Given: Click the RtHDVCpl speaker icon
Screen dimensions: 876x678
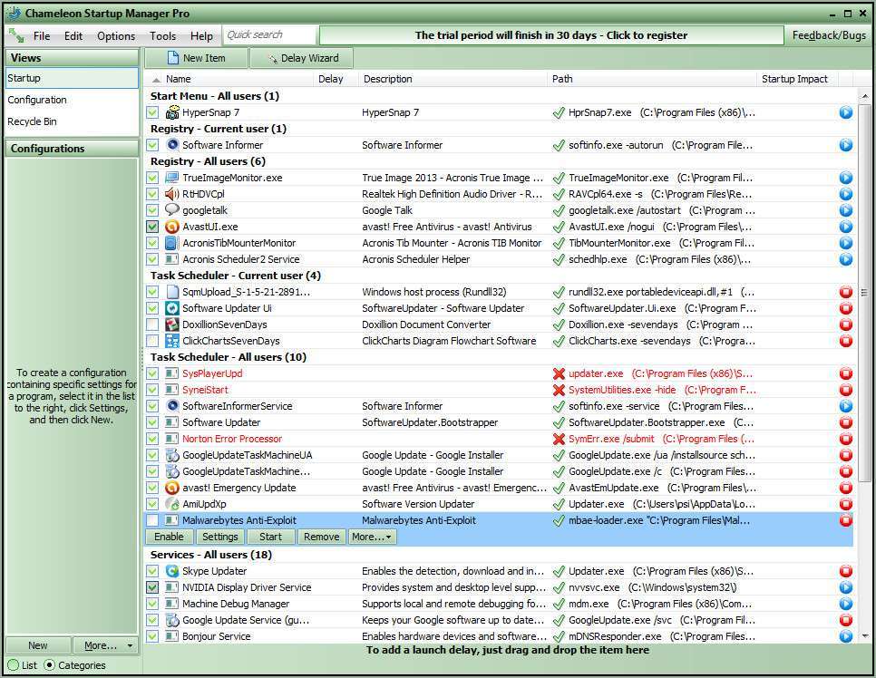Looking at the screenshot, I should pos(172,194).
